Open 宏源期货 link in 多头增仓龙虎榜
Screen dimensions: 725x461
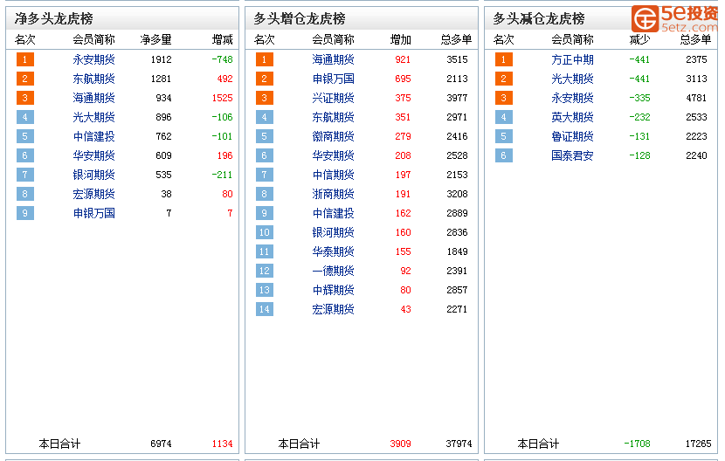point(333,309)
